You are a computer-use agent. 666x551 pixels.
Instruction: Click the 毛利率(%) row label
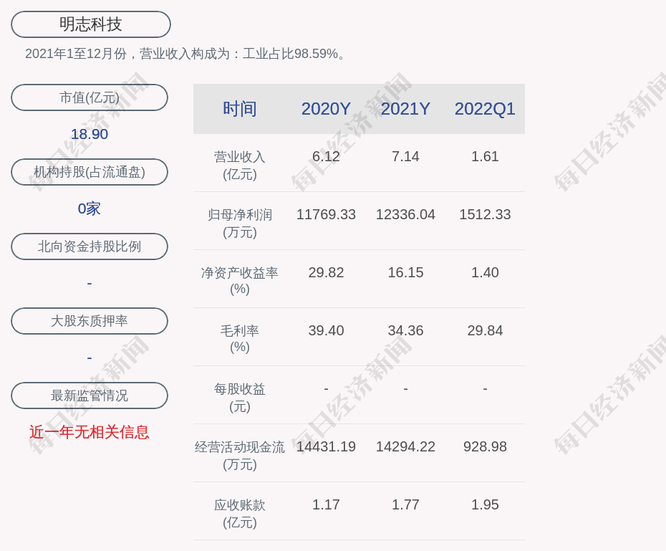pos(240,339)
